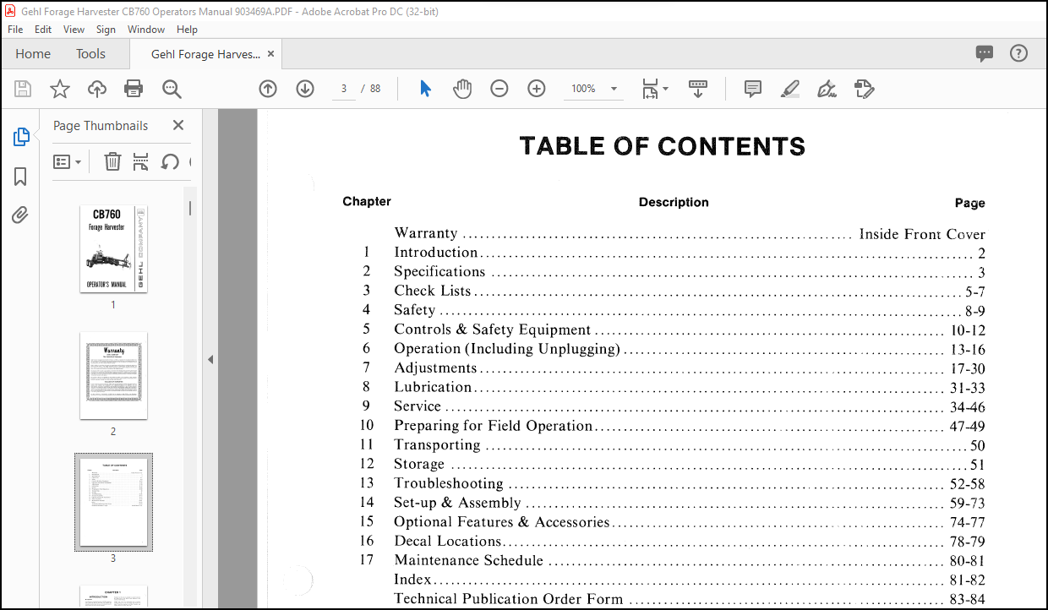Select the highlight text tool

790,89
